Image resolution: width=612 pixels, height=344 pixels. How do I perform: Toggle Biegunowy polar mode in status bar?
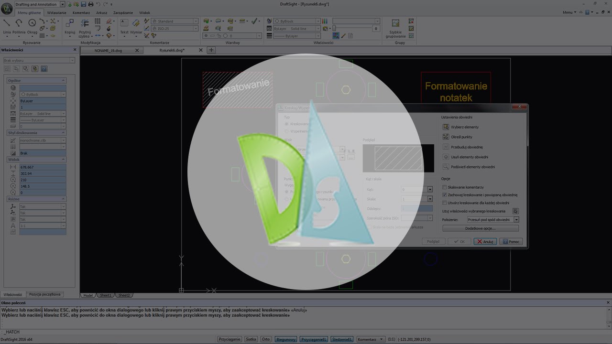coord(286,339)
